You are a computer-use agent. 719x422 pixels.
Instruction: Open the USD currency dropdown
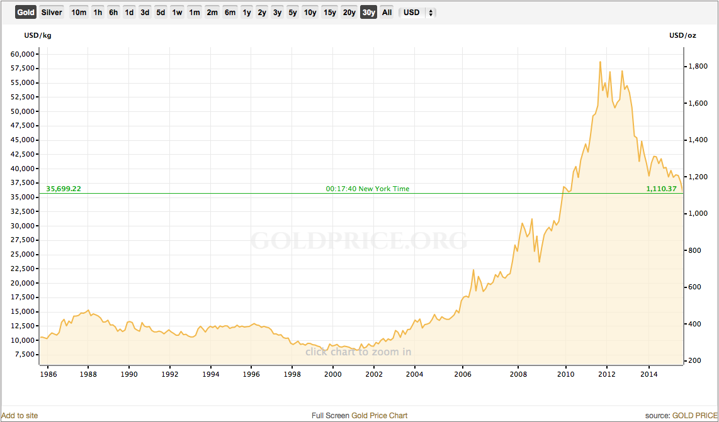pyautogui.click(x=417, y=13)
